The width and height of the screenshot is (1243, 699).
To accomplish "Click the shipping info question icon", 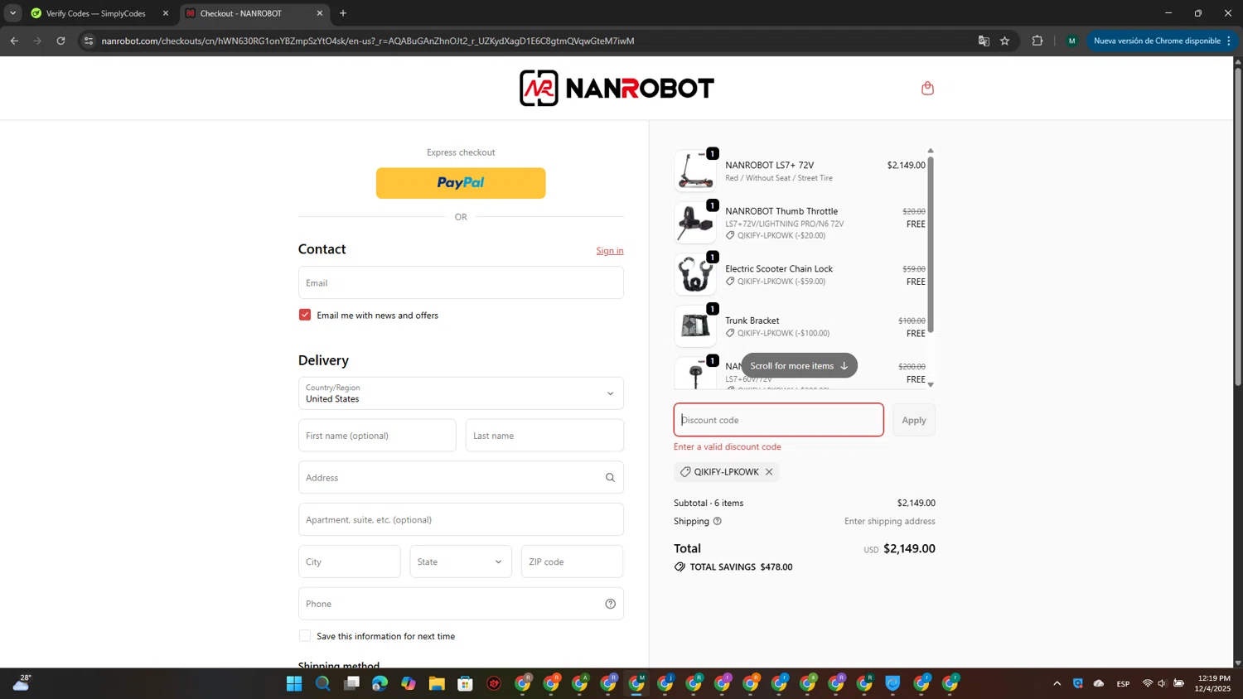I will [x=718, y=521].
